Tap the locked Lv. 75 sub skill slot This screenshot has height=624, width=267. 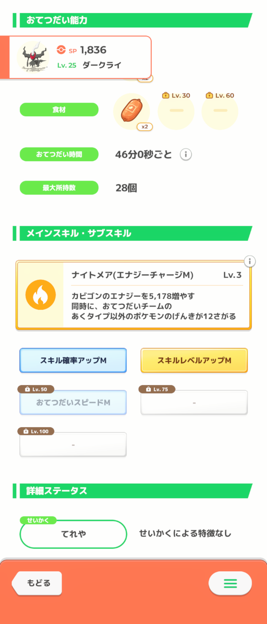(194, 402)
